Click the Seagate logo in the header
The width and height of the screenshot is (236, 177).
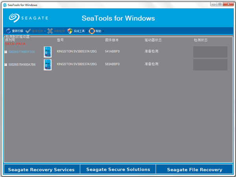[30, 18]
